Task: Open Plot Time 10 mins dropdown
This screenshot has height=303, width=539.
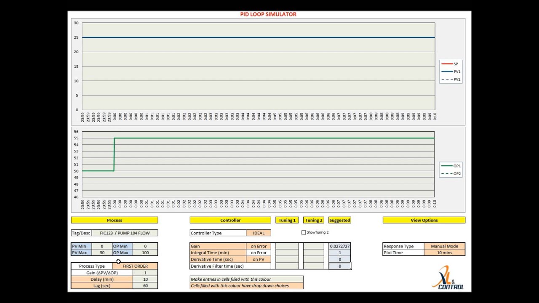Action: pyautogui.click(x=444, y=252)
